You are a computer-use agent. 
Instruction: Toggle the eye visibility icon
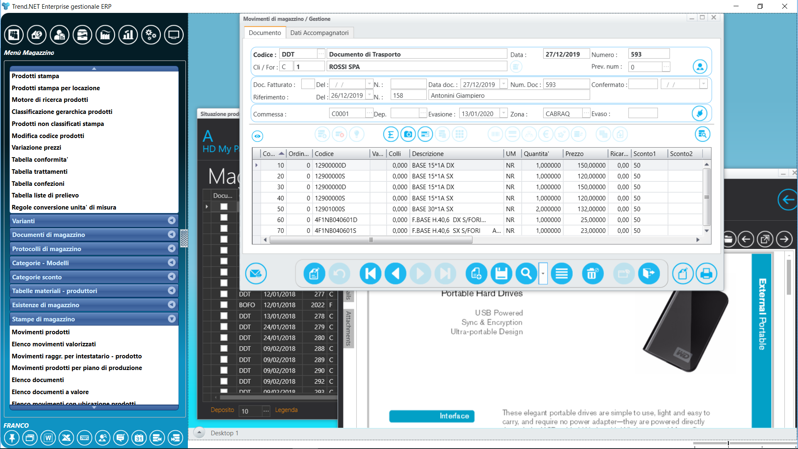coord(257,136)
